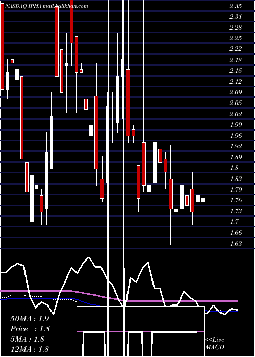Viewport: 255px width, 357px height.
Task: Click the 2.28 price axis label
Action: click(x=236, y=28)
